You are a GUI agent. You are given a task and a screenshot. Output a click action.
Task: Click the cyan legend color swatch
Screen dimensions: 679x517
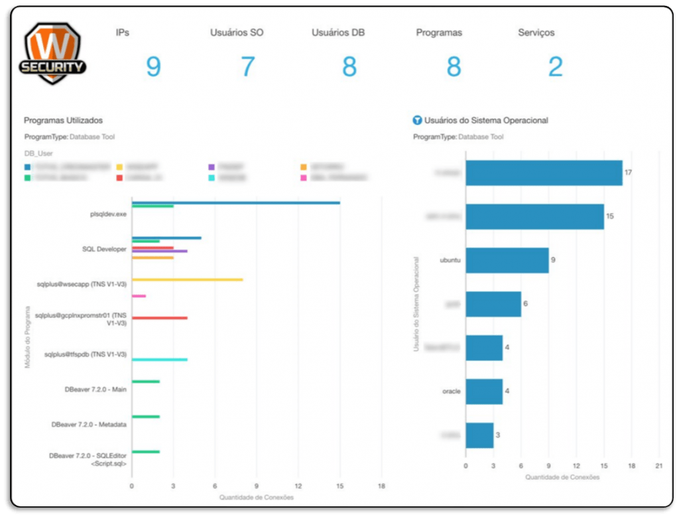212,178
